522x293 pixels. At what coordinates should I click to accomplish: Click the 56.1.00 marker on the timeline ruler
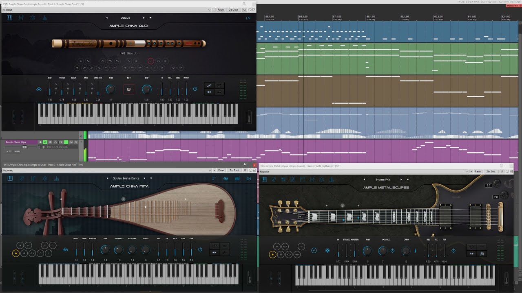pos(303,17)
